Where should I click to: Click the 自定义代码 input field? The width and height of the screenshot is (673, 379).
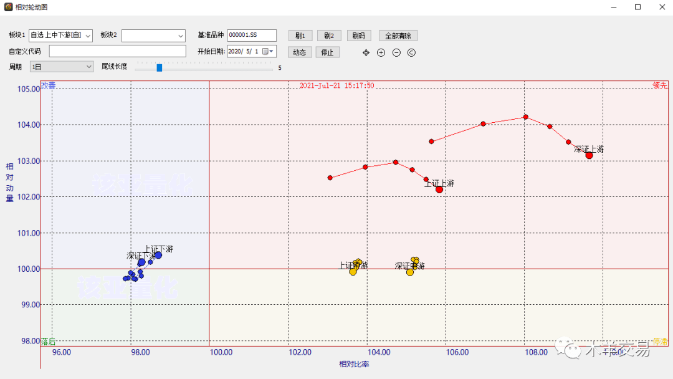(x=117, y=51)
